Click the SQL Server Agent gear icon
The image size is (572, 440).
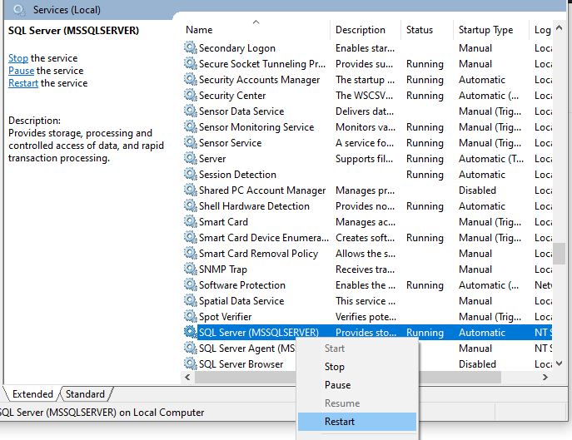tap(190, 348)
